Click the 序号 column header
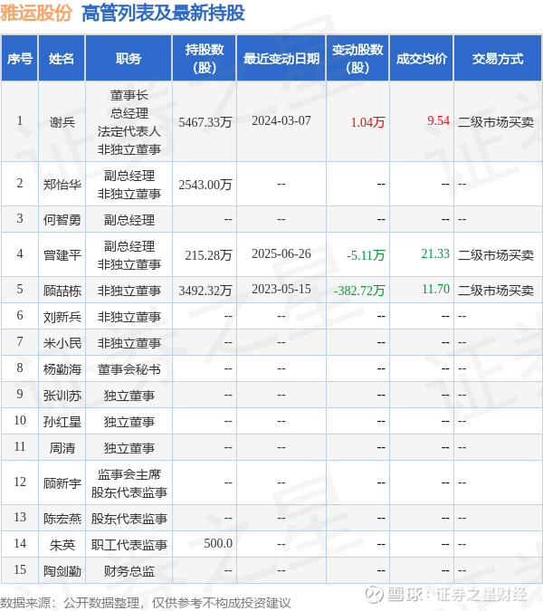 click(20, 59)
